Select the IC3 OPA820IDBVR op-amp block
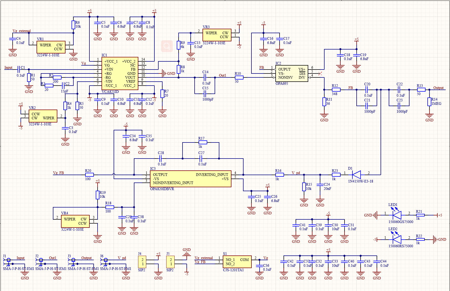Viewport: 450px width, 291px height. point(190,179)
